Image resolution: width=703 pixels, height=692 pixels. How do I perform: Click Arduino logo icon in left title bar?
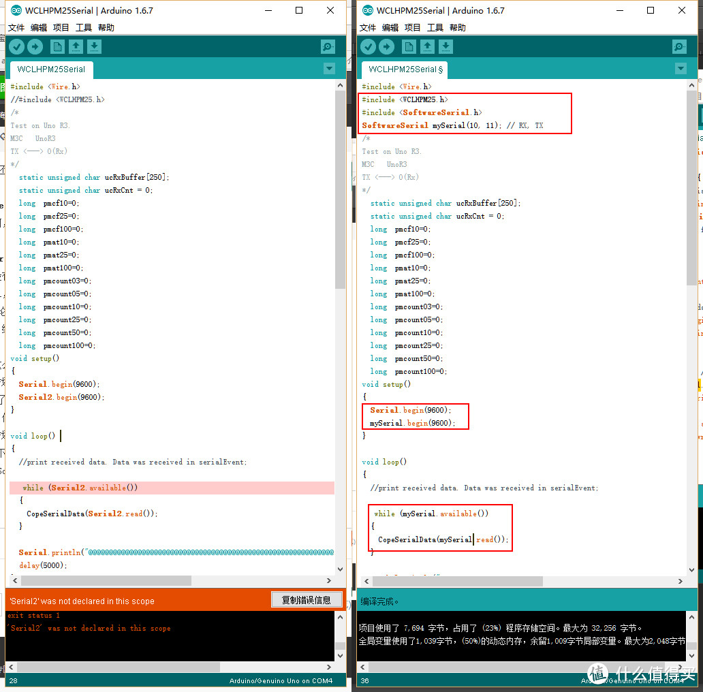tap(16, 10)
